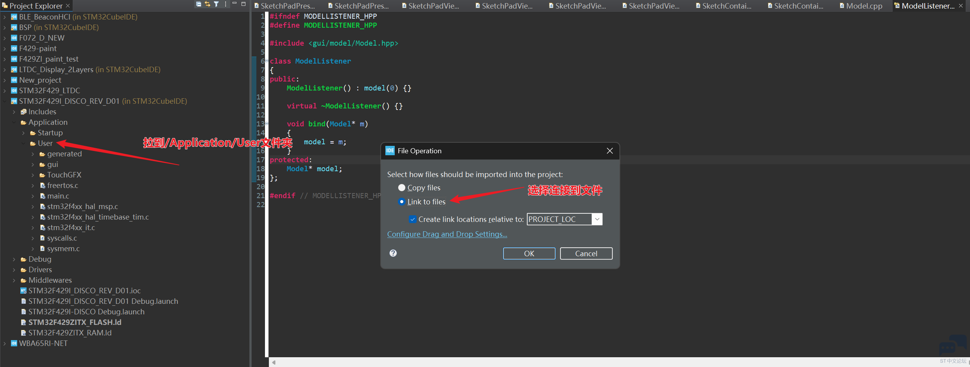The width and height of the screenshot is (970, 367).
Task: Select the Copy files radio button
Action: click(x=401, y=188)
